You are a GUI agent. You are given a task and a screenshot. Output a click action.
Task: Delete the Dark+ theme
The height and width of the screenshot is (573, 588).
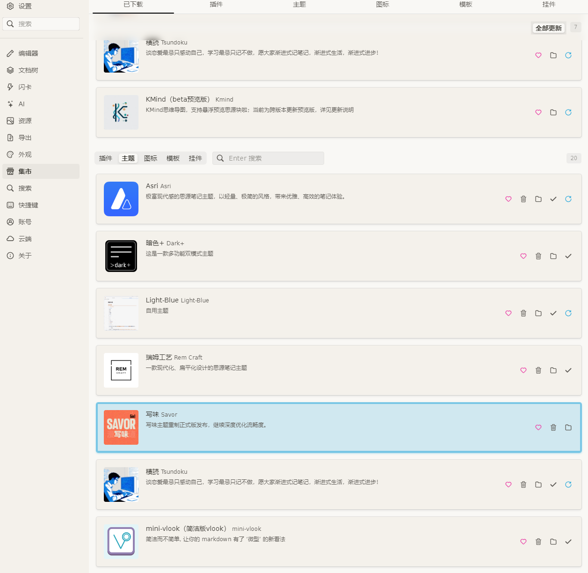[x=538, y=256]
